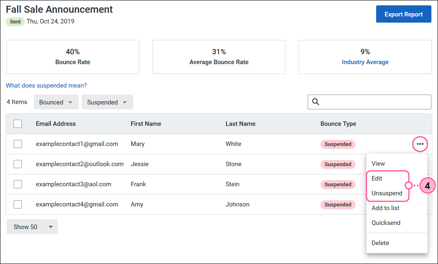
Task: Click the first name Jessie
Action: point(140,164)
